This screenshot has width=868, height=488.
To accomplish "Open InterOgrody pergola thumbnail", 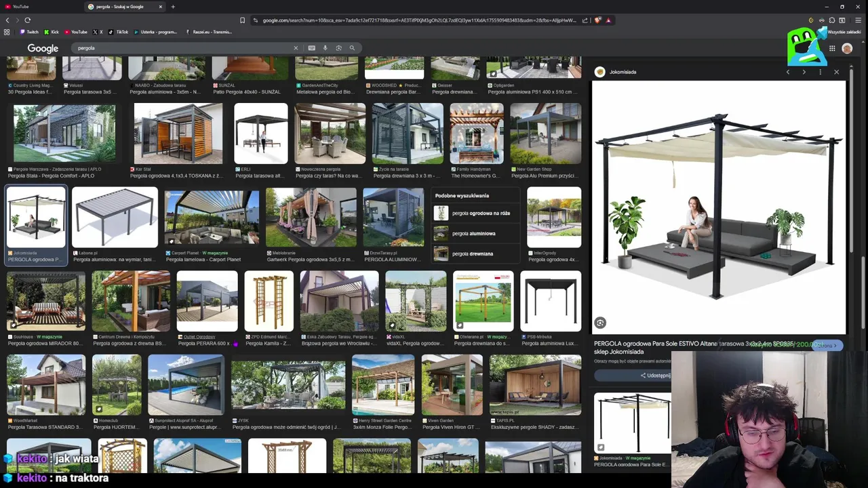I will point(554,218).
